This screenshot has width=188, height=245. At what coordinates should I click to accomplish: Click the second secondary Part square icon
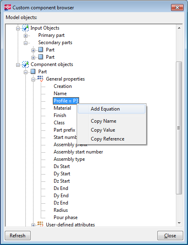pos(41,57)
